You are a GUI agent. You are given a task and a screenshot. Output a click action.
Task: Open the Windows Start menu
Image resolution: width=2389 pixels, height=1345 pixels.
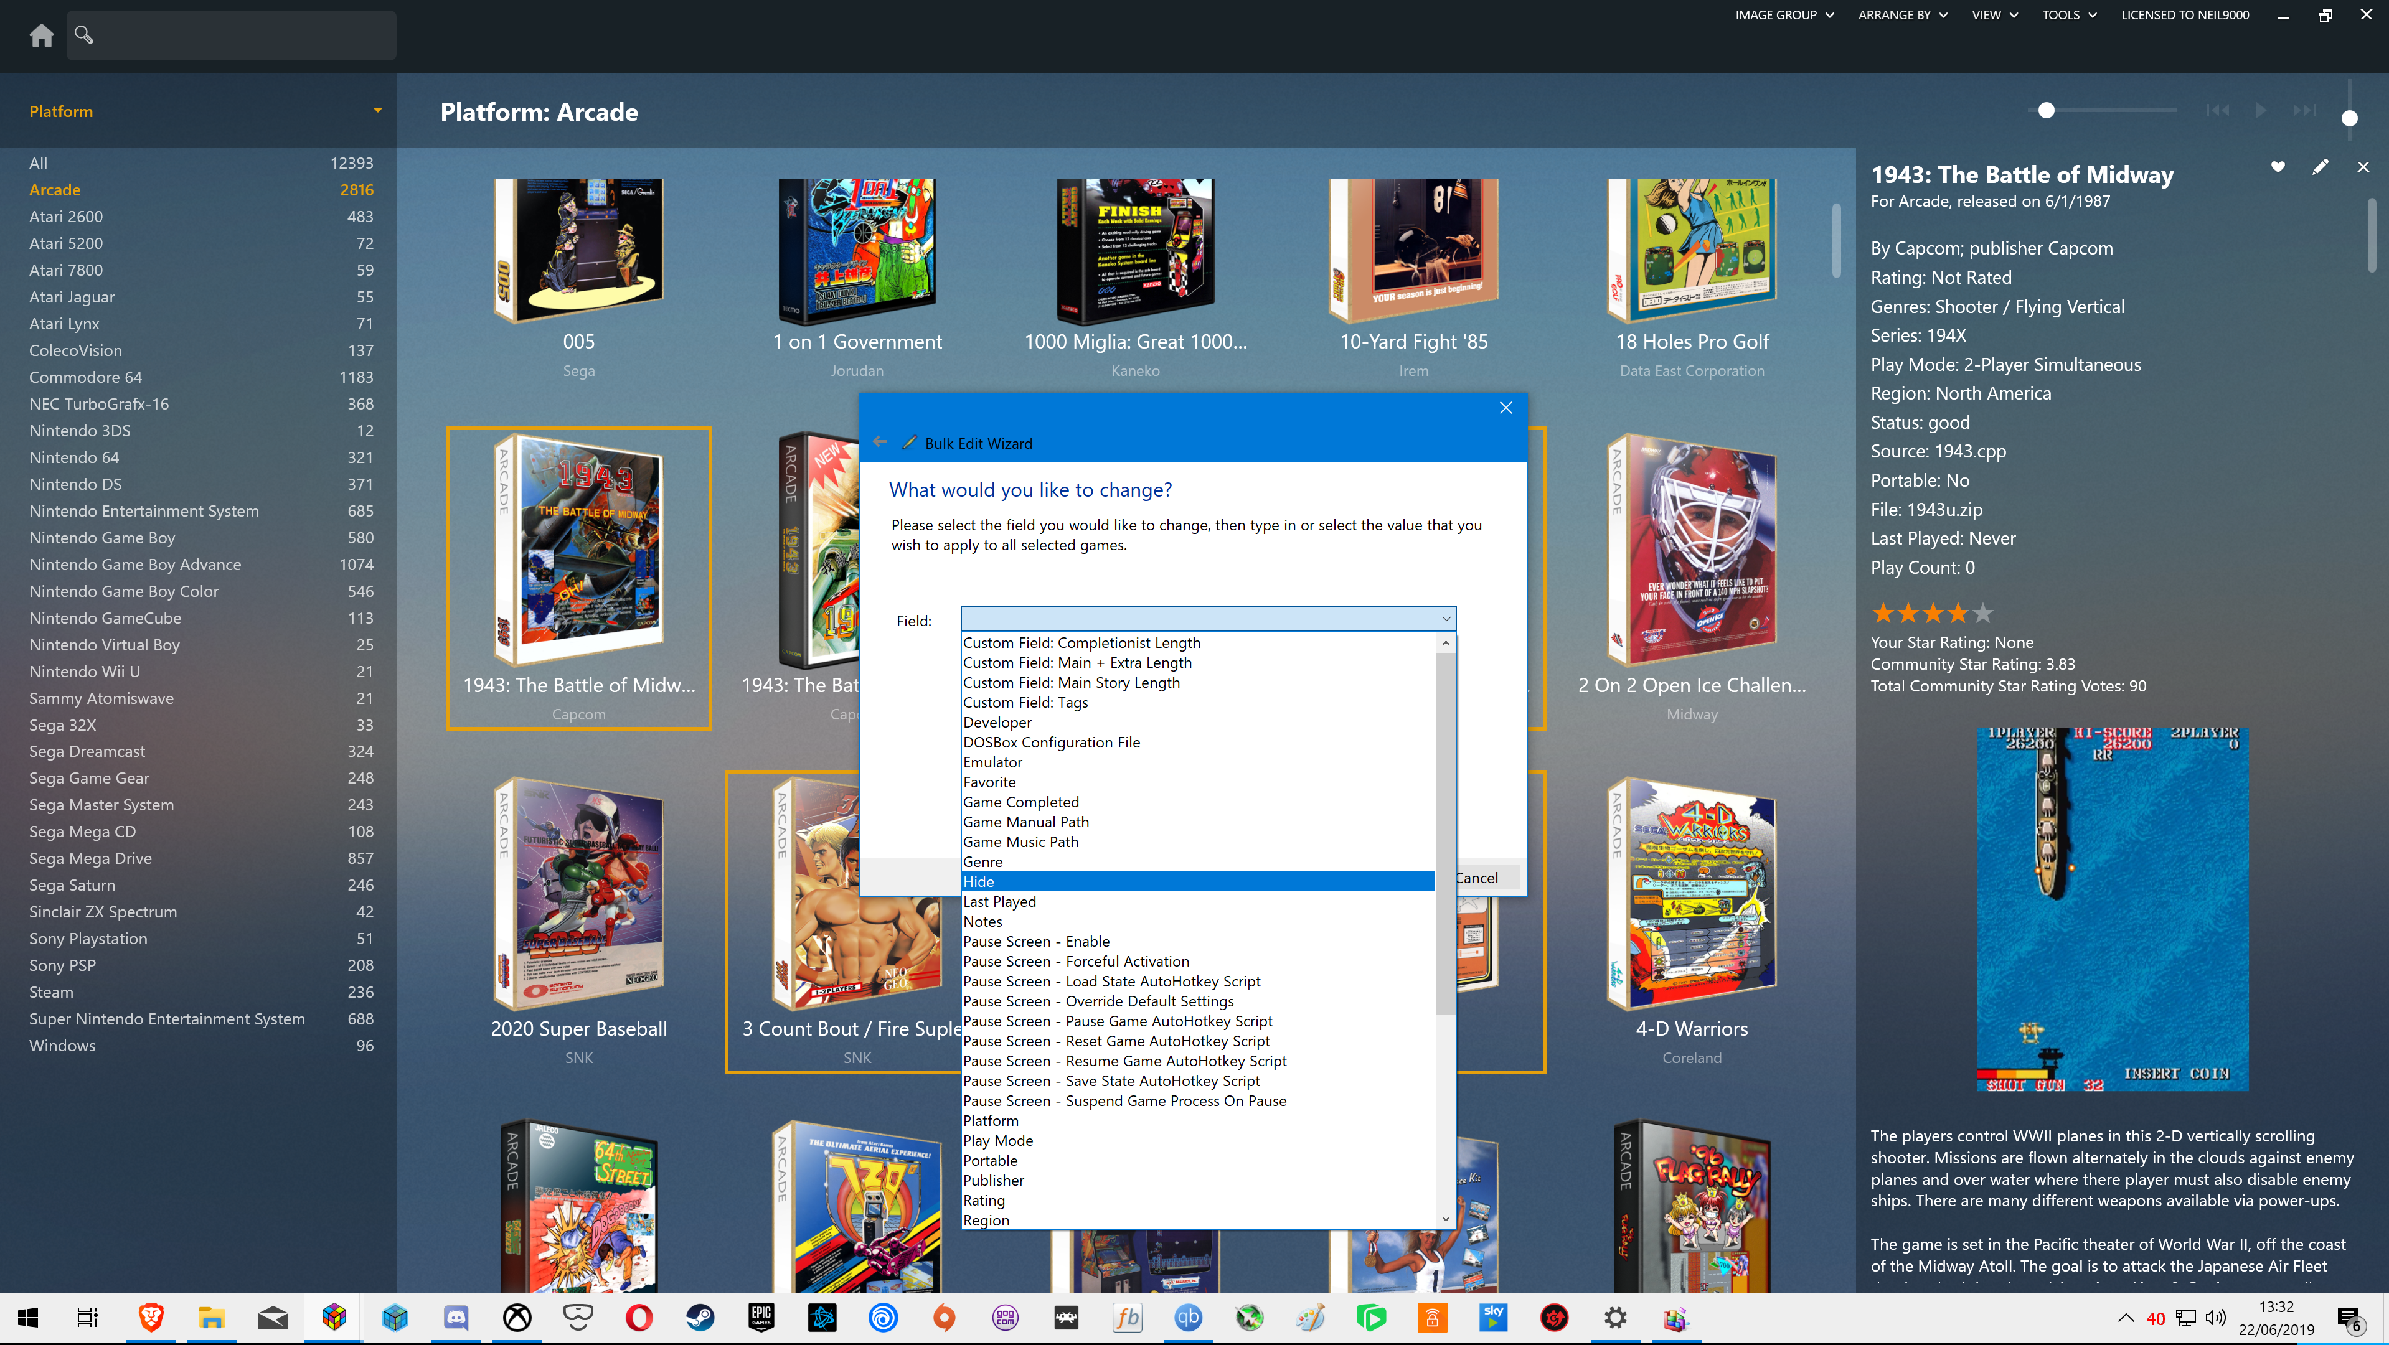point(28,1318)
